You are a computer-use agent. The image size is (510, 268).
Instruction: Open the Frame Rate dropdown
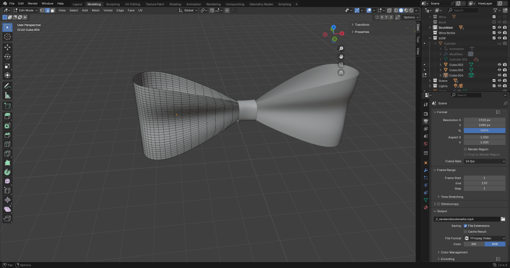click(484, 161)
